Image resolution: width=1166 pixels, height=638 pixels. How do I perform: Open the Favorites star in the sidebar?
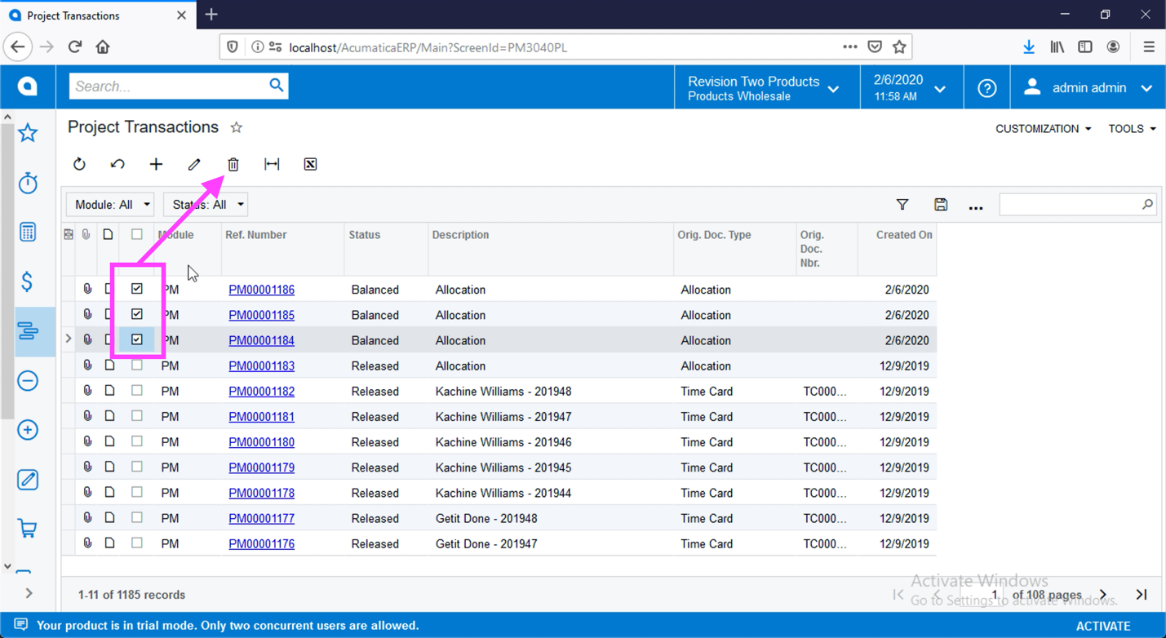(28, 132)
